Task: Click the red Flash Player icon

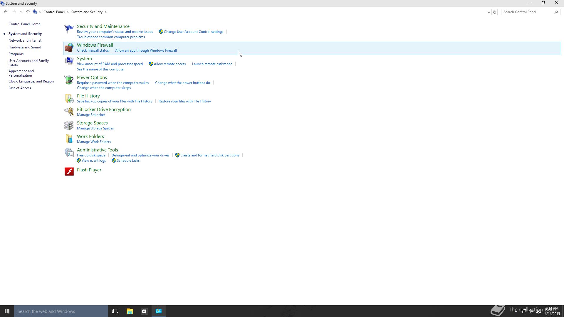Action: click(69, 171)
